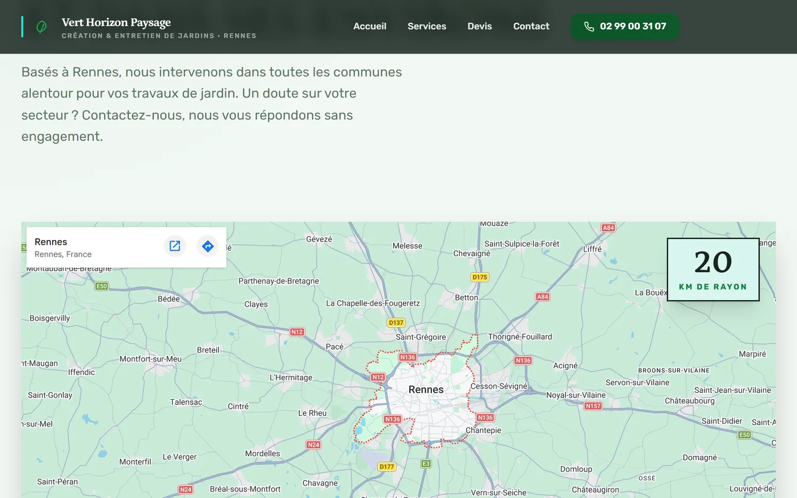Click the Vert Horizon Paysage site title

coord(116,22)
